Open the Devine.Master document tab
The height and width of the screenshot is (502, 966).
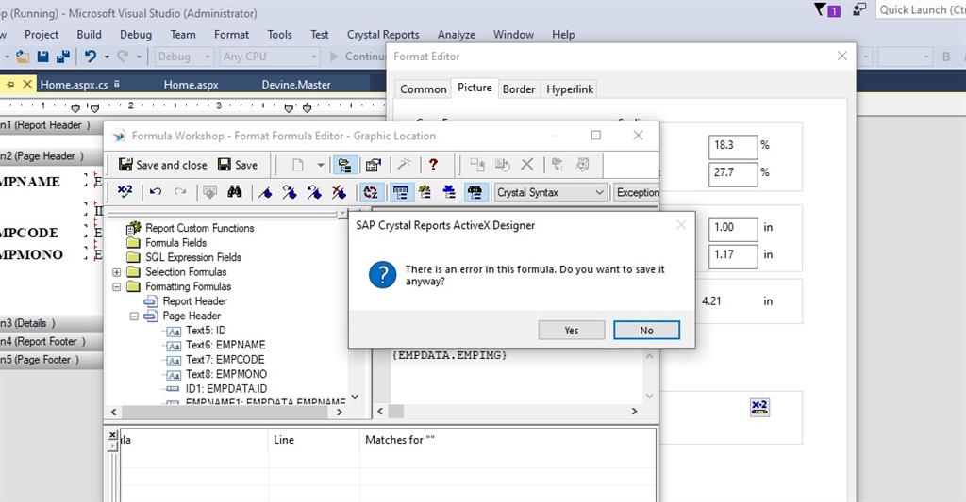[x=296, y=85]
